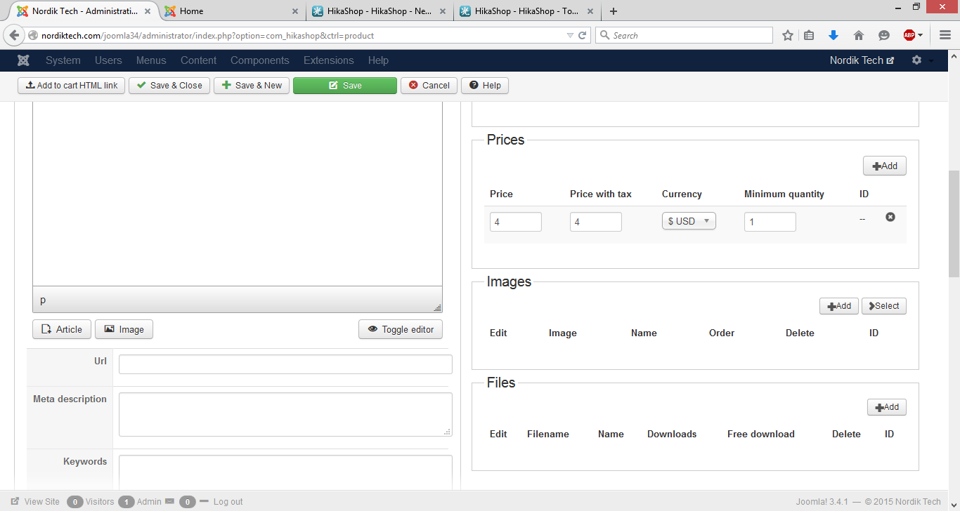Add a file in Files section

coord(887,407)
